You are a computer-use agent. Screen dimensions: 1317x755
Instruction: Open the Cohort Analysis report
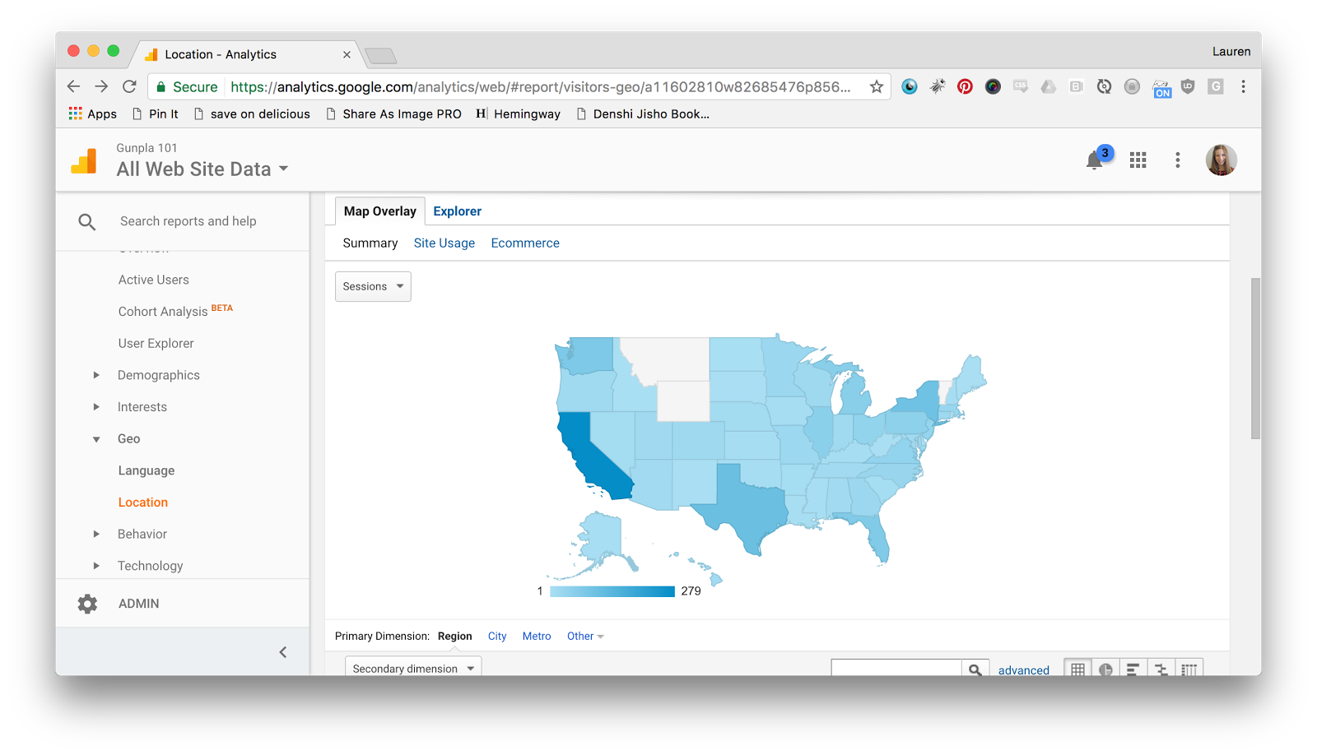(x=163, y=312)
